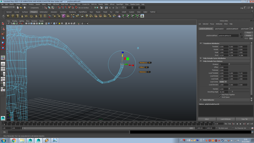254x143 pixels.
Task: Click the Copy Tab button
Action: tap(244, 119)
